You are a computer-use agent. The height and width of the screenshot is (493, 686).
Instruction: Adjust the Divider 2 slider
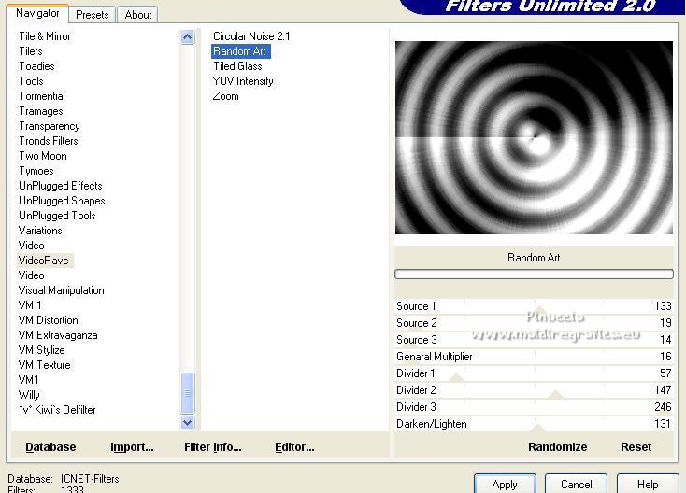(x=534, y=390)
